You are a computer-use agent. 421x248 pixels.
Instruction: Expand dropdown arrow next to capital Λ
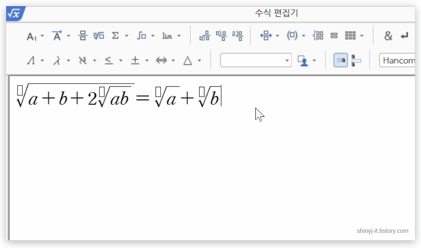[x=42, y=61]
